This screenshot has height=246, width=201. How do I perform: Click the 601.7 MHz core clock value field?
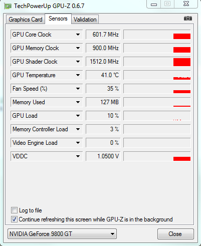(103, 35)
